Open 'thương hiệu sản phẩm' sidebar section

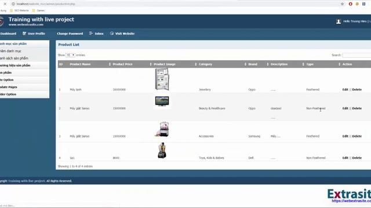tap(24, 65)
